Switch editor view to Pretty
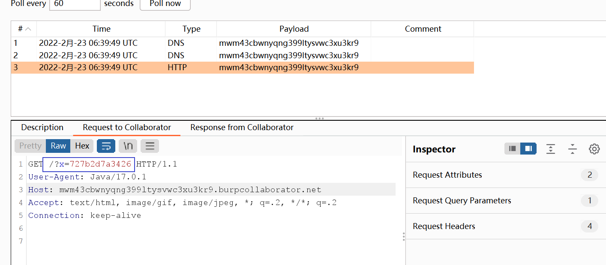This screenshot has height=265, width=606. tap(30, 146)
